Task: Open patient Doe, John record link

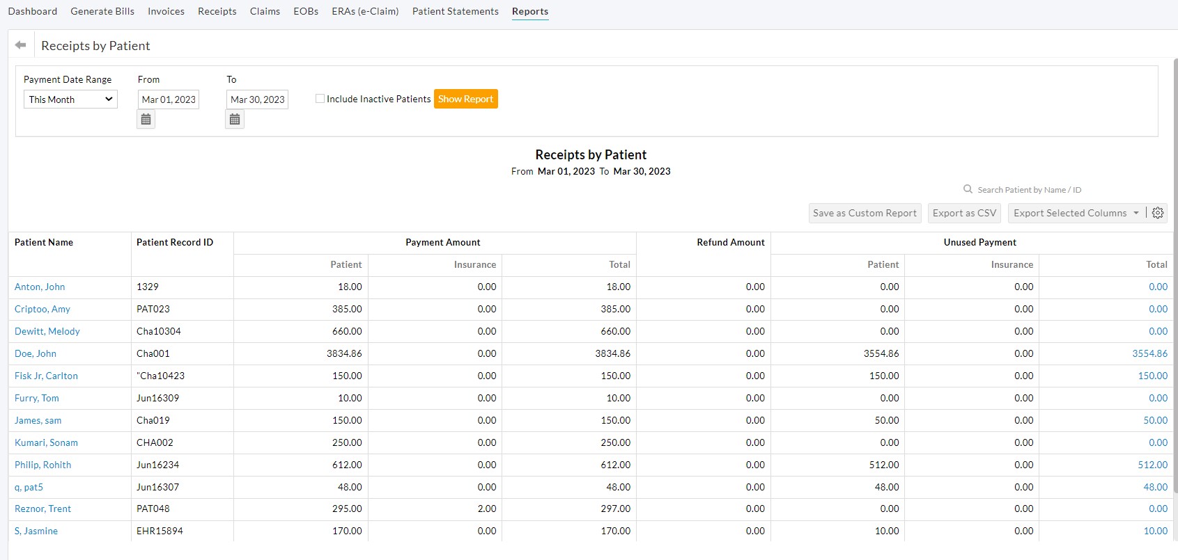Action: (36, 353)
